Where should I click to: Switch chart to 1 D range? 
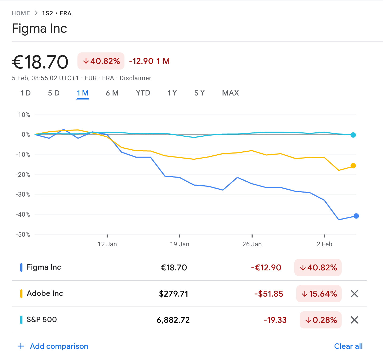(25, 93)
